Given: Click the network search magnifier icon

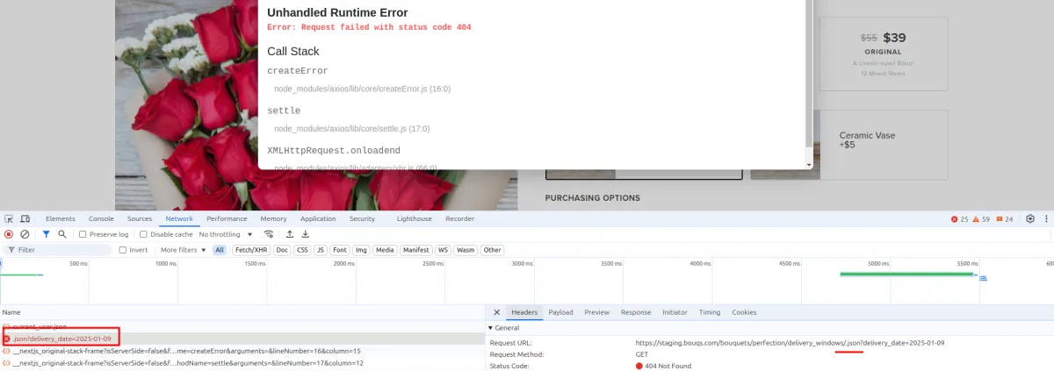Looking at the screenshot, I should click(61, 234).
